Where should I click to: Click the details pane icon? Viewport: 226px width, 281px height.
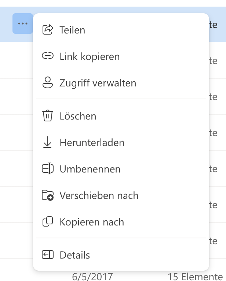point(48,255)
